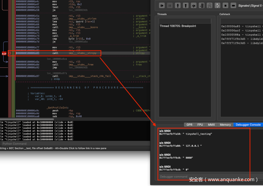This screenshot has height=186, width=263.
Task: Click the Step Over curved-arrow icon
Action: tap(193, 5)
